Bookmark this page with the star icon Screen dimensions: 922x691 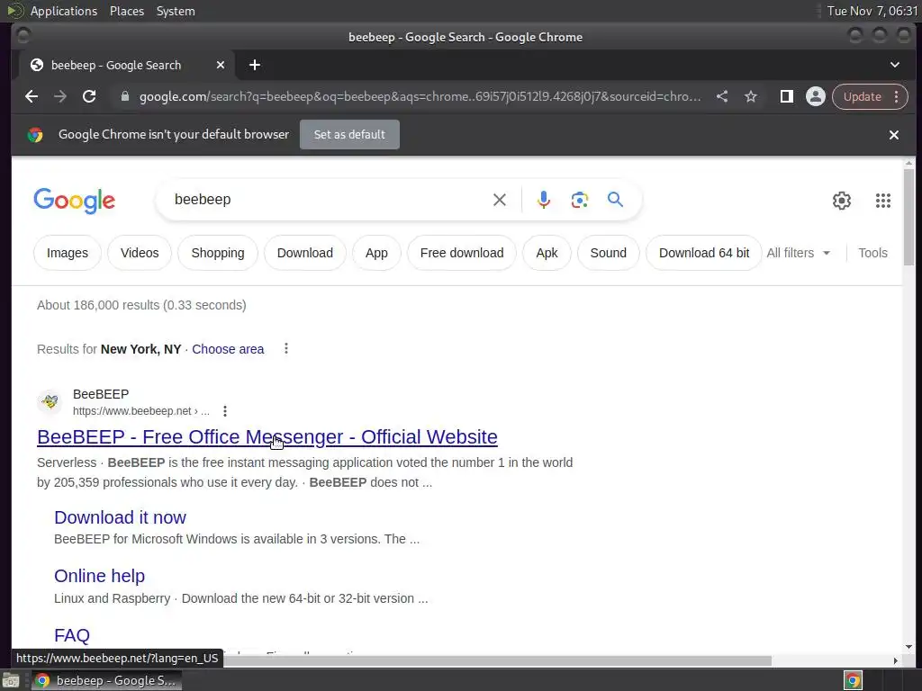pos(751,96)
